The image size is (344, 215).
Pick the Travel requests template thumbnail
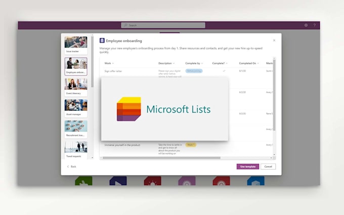tap(76, 150)
